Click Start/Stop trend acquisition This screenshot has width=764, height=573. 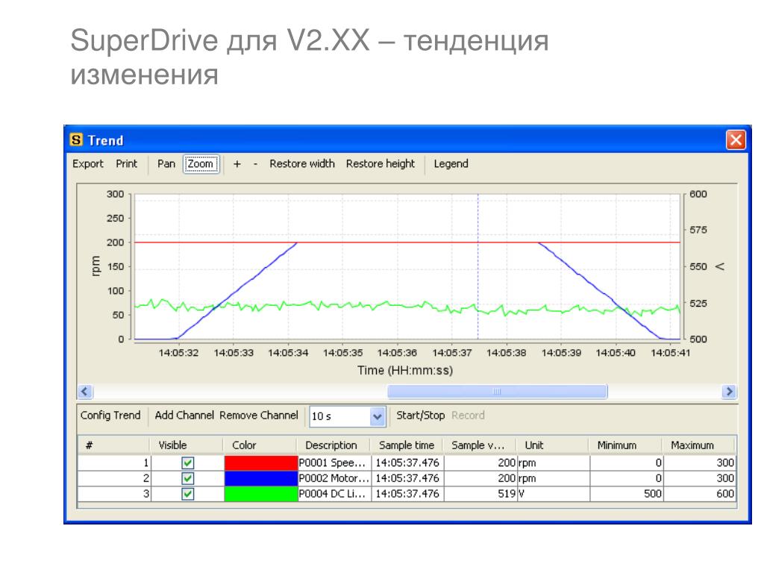point(421,415)
